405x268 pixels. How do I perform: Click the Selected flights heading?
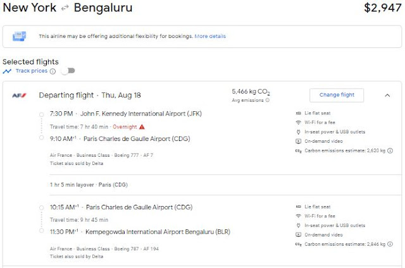(x=30, y=62)
